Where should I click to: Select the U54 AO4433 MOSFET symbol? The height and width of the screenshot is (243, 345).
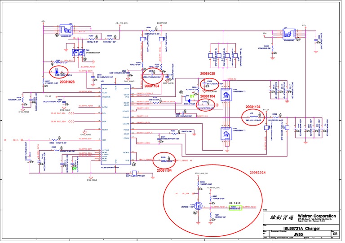tap(289, 34)
